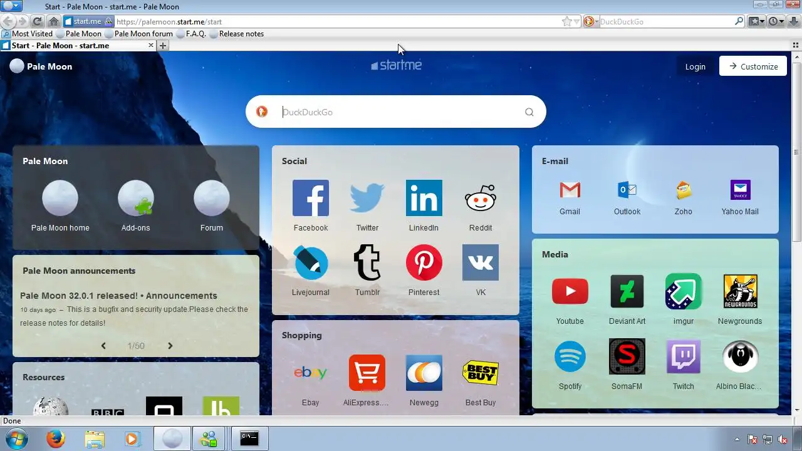Close the Start - Pale Moon tab
This screenshot has height=451, width=802.
coord(150,45)
